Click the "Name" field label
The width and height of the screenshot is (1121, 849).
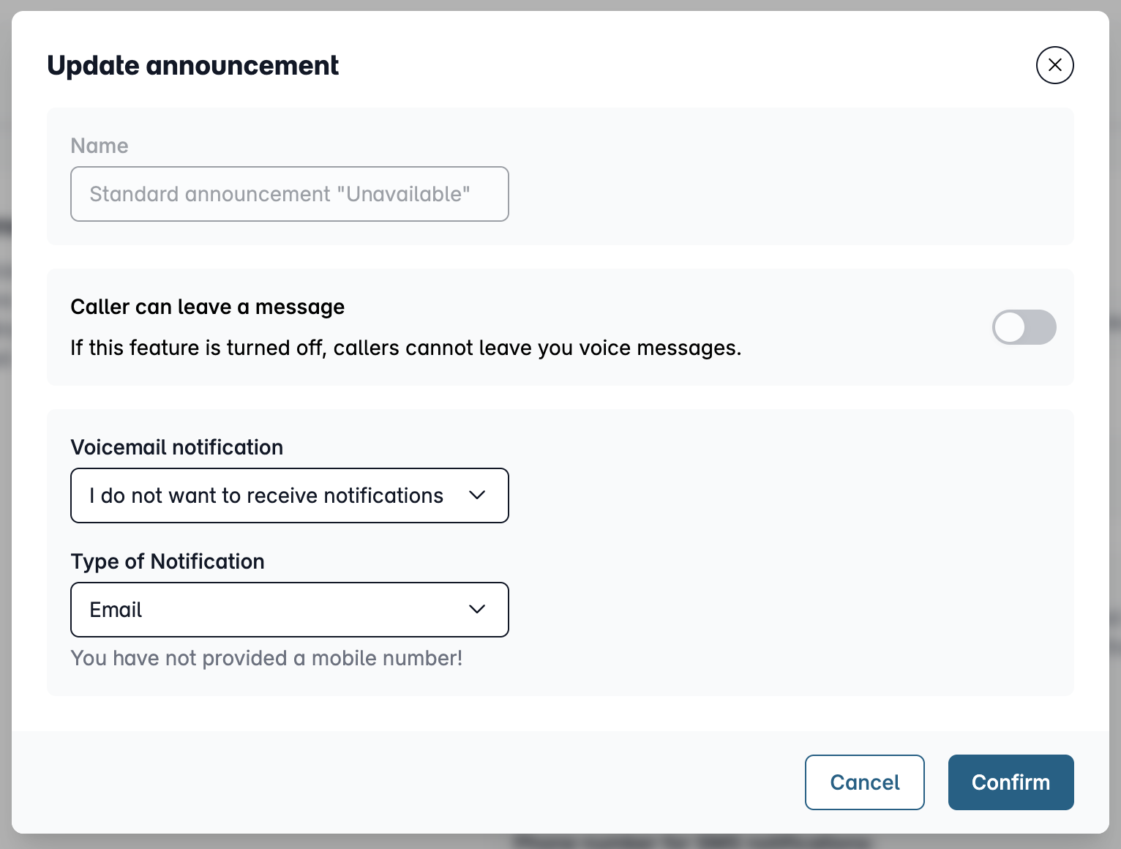tap(100, 146)
